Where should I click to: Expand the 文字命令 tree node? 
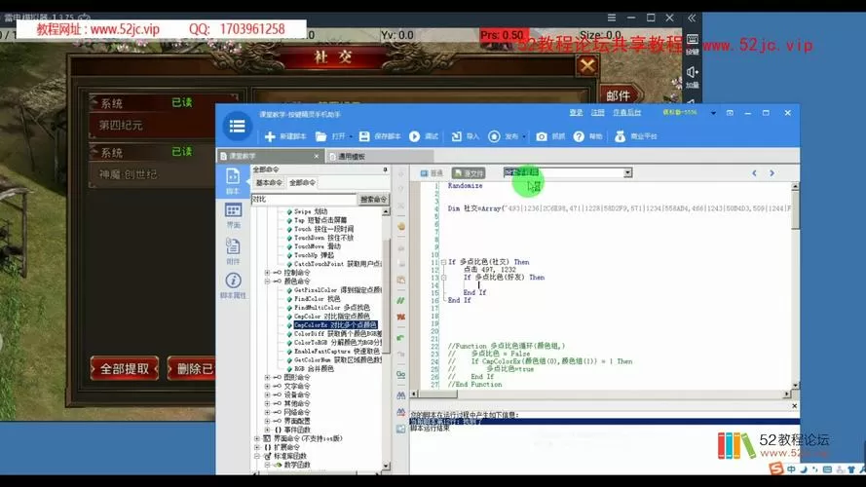pos(268,386)
